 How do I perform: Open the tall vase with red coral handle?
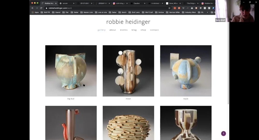pos(71,123)
